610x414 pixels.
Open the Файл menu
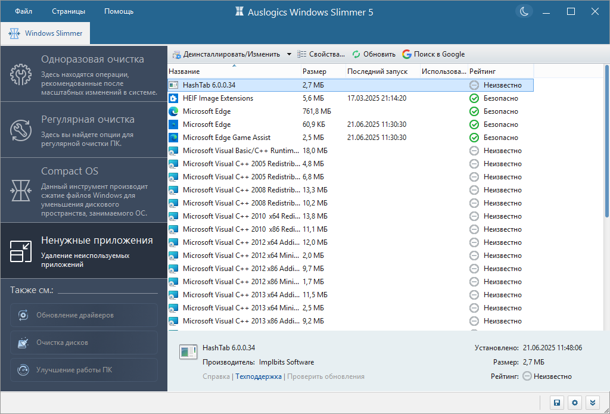(x=23, y=11)
